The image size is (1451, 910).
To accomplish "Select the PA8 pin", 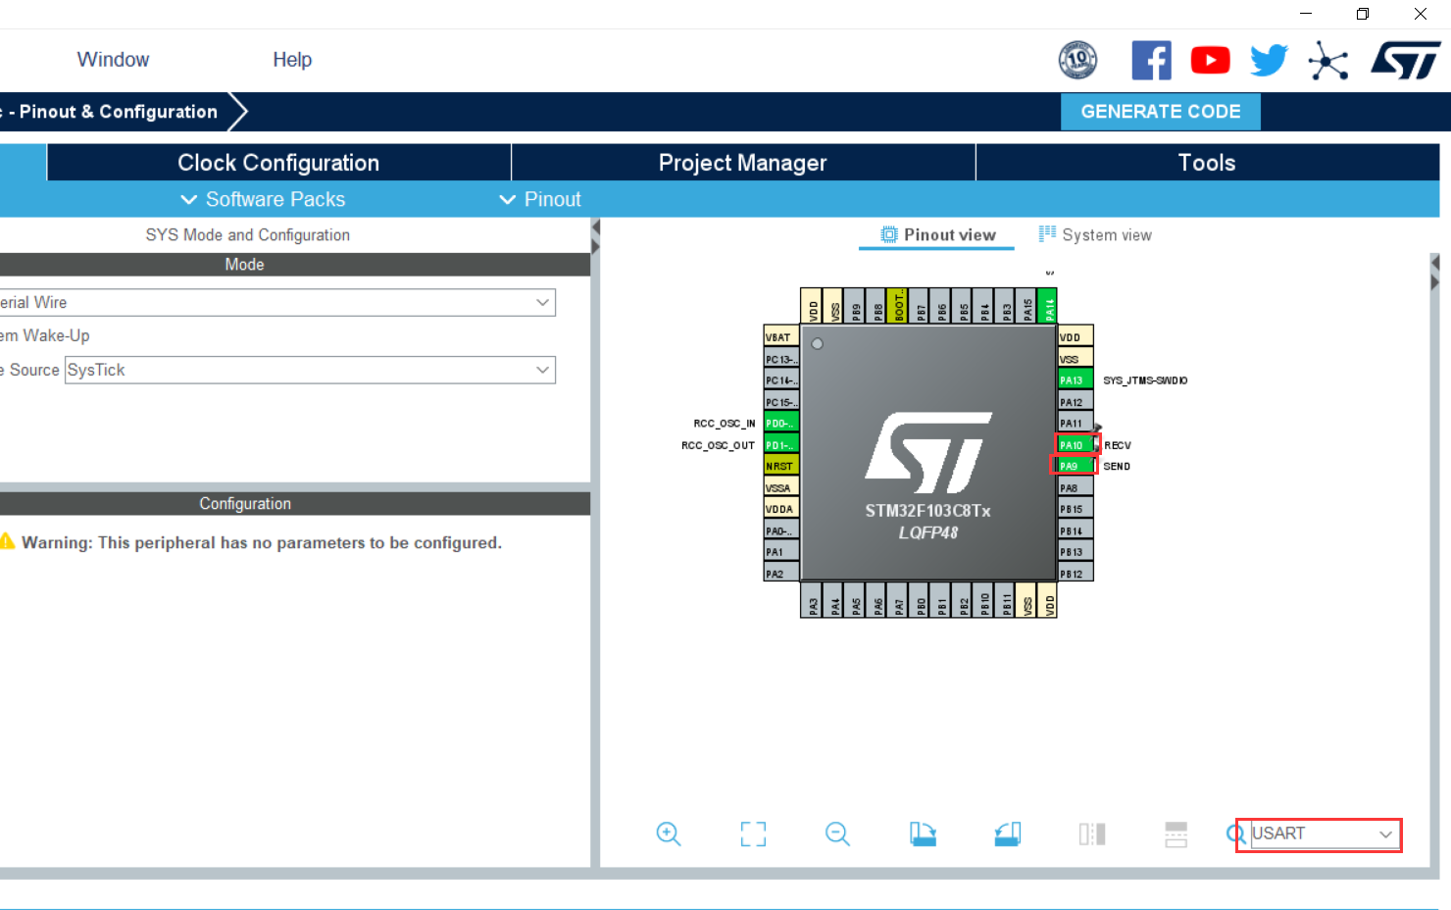I will point(1076,488).
